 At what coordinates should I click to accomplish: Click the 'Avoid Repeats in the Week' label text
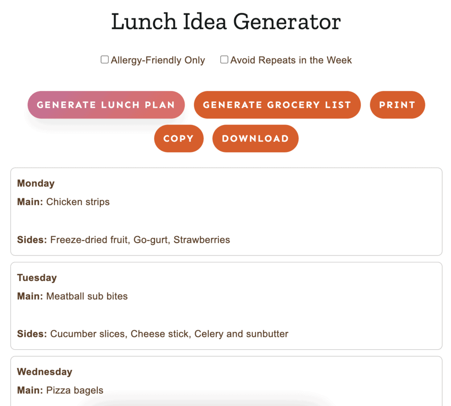[x=291, y=60]
